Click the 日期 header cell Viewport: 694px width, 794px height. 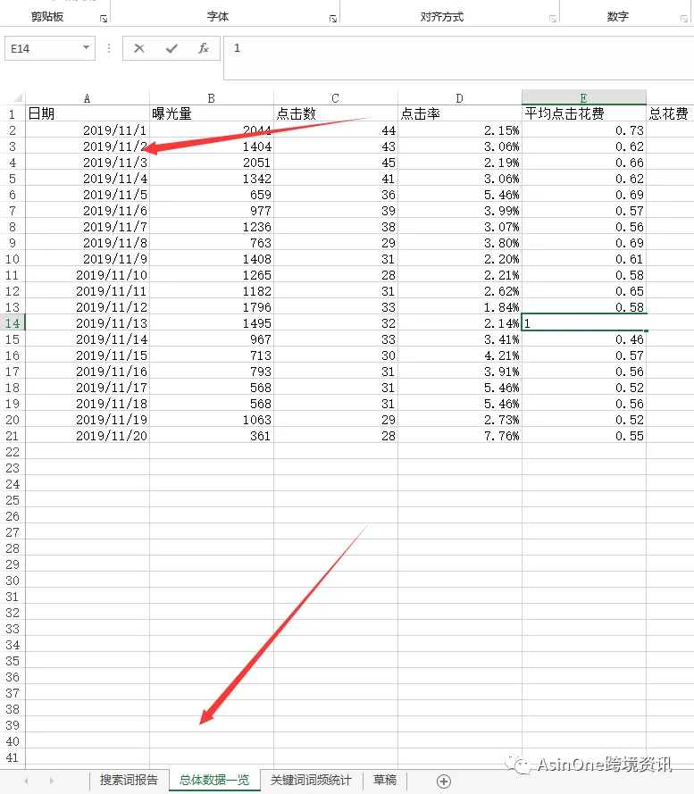tap(88, 114)
